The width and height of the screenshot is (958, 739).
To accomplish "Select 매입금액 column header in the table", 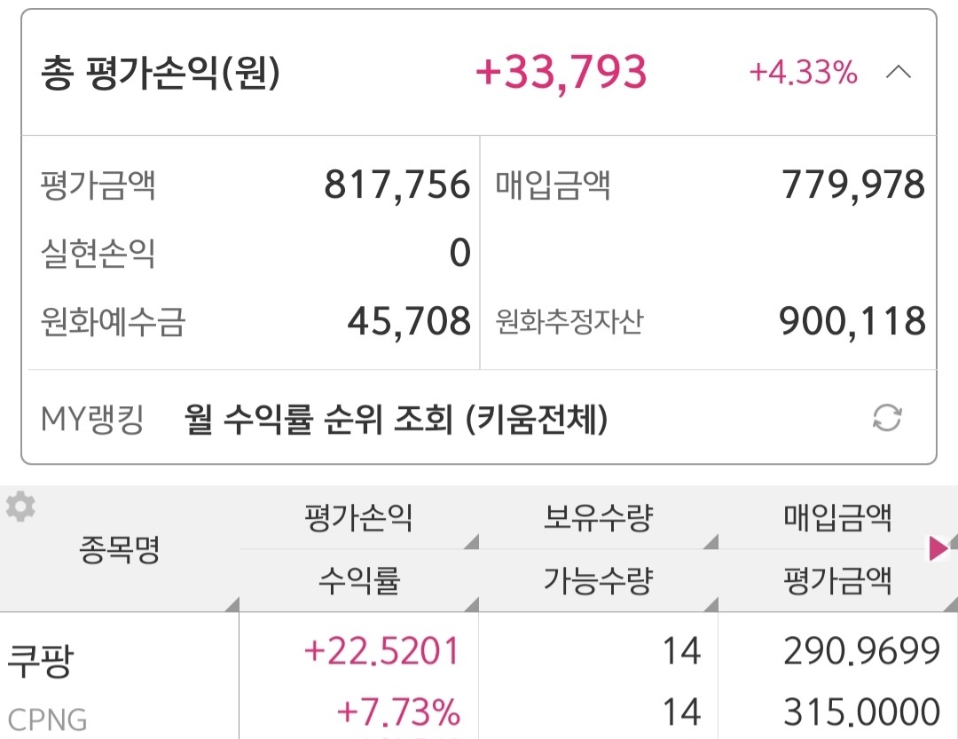I will 837,517.
